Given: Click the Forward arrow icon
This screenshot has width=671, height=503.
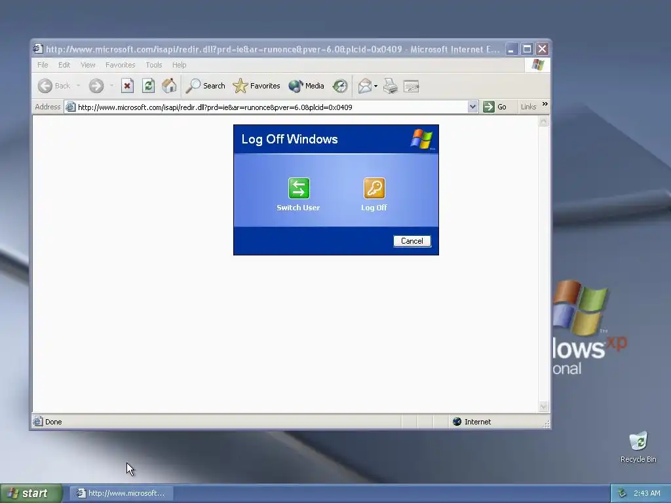Looking at the screenshot, I should coord(96,86).
